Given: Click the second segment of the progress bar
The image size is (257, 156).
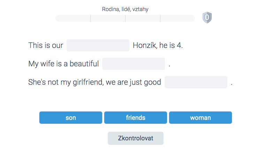Looking at the screenshot, I should 108,18.
